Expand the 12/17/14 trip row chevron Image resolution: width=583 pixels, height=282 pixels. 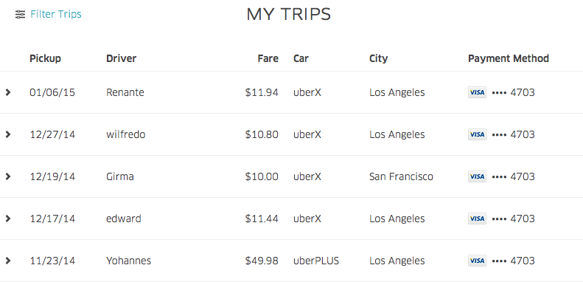8,219
